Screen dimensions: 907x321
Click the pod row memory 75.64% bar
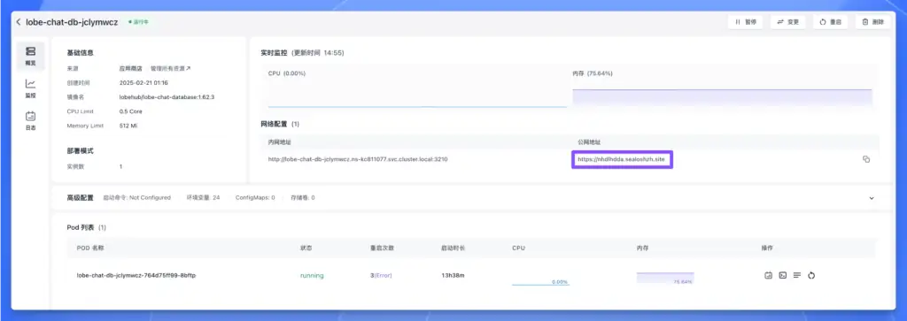click(665, 279)
